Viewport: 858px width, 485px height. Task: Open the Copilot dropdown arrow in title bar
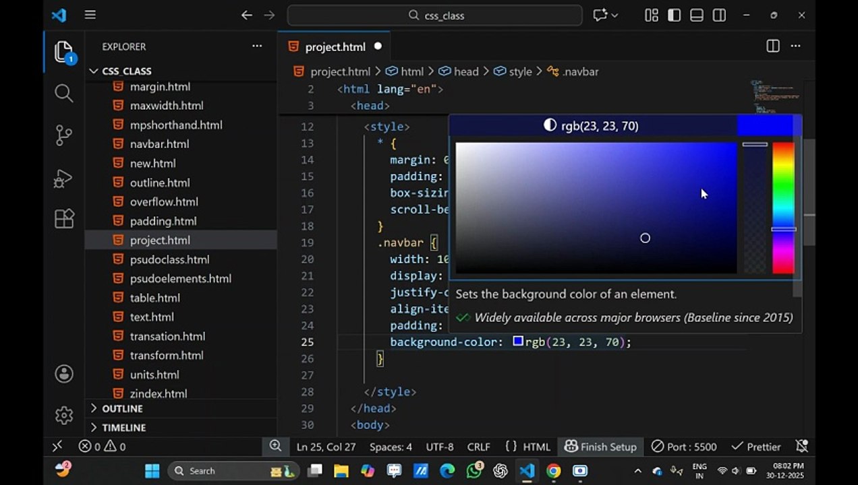click(x=614, y=15)
